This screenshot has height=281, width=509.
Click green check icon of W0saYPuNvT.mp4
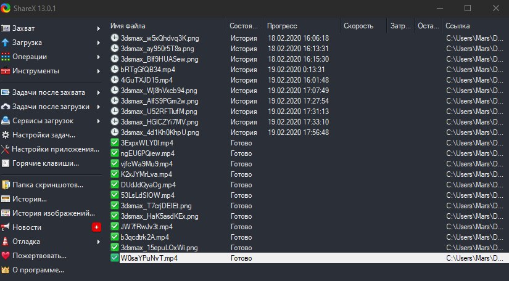click(115, 258)
